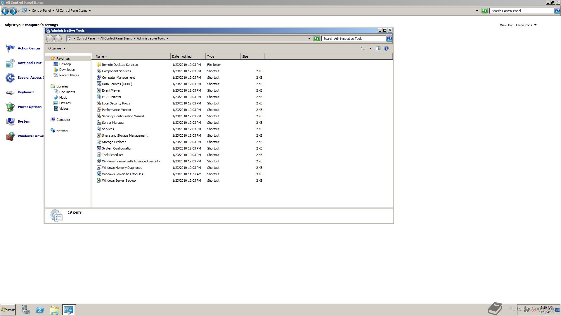Open the view options dropdown arrow

click(370, 48)
